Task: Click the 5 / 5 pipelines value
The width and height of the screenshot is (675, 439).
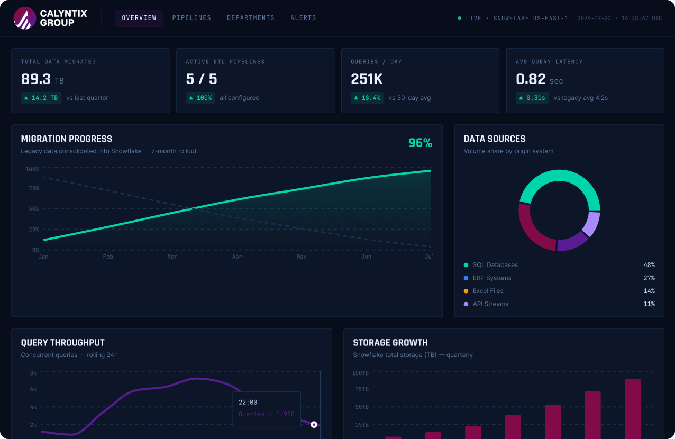Action: [202, 79]
